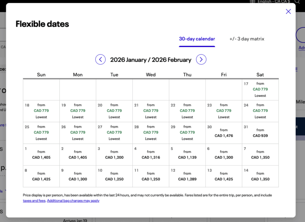Pick January 22 fare cell
305x222 pixels.
pos(187,111)
